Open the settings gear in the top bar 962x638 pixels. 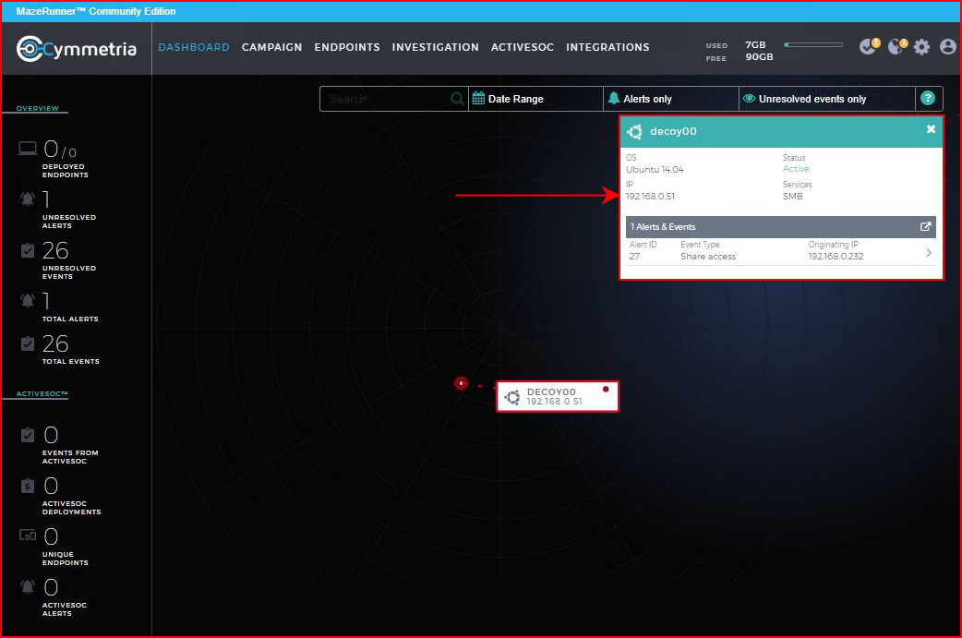click(x=921, y=46)
